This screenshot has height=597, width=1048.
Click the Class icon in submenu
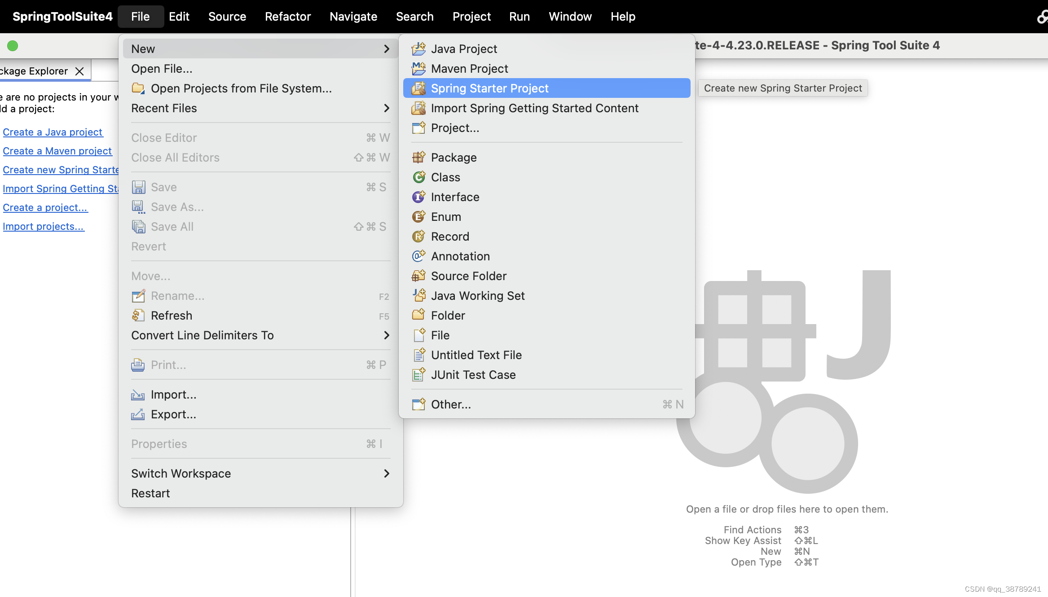(x=418, y=177)
